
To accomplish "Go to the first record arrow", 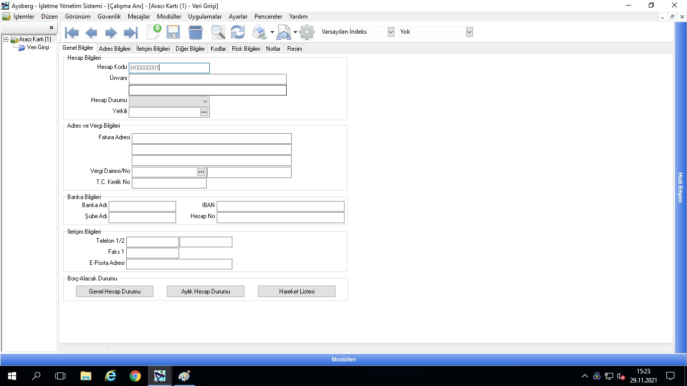I will tap(72, 33).
